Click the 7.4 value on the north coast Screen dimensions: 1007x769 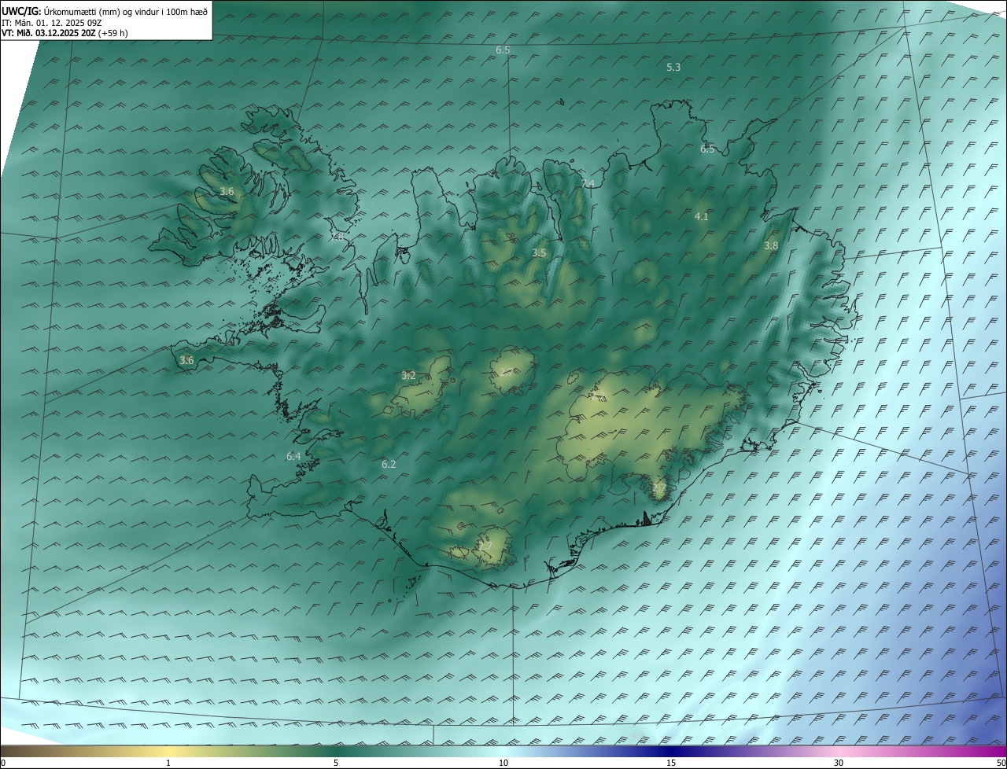(x=588, y=184)
